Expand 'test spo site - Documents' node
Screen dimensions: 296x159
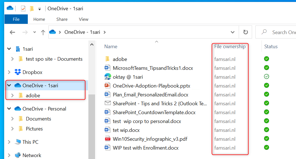pyautogui.click(x=13, y=59)
